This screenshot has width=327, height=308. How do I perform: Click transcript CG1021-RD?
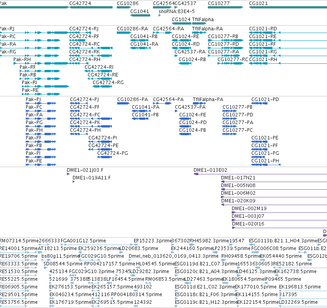pyautogui.click(x=288, y=33)
